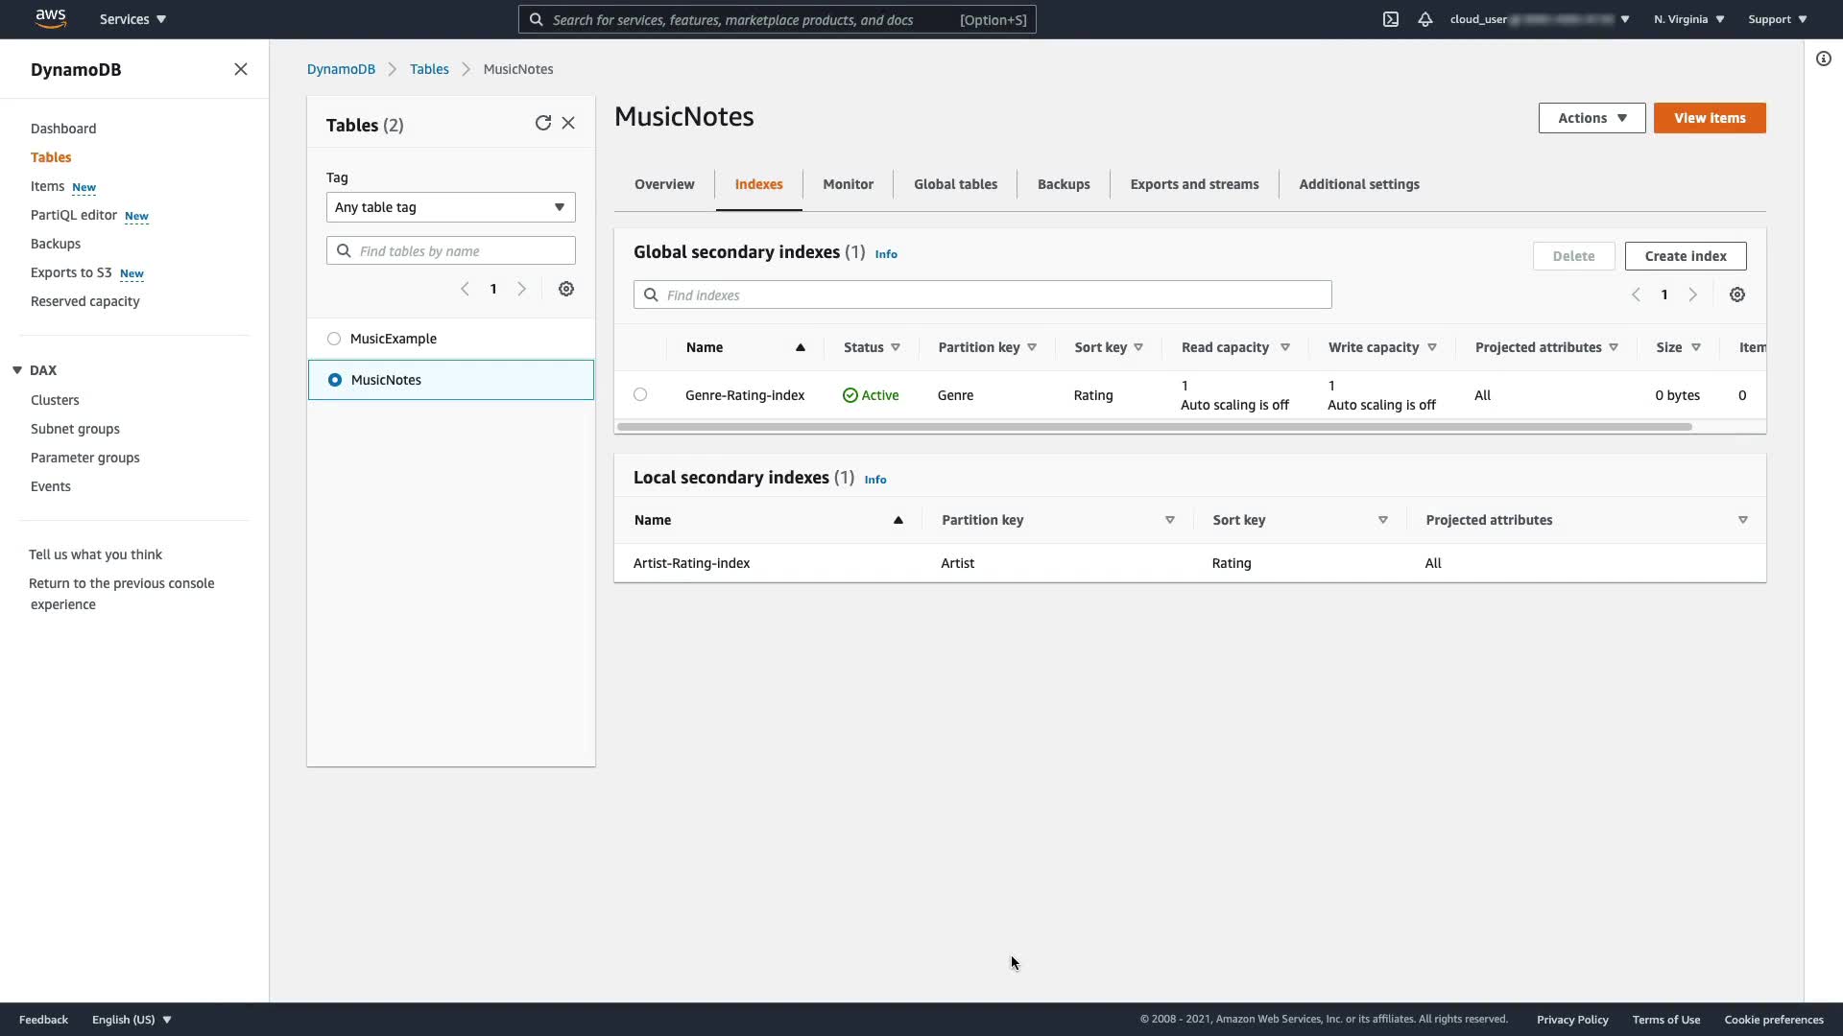Screen dimensions: 1843x1036
Task: Click the horizontal scrollbar under the indexes table
Action: (1152, 427)
